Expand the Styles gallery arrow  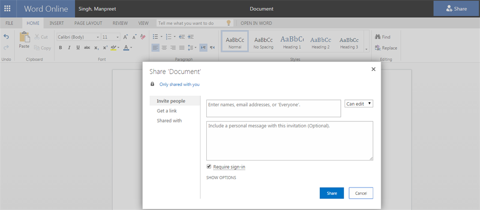pyautogui.click(x=366, y=49)
